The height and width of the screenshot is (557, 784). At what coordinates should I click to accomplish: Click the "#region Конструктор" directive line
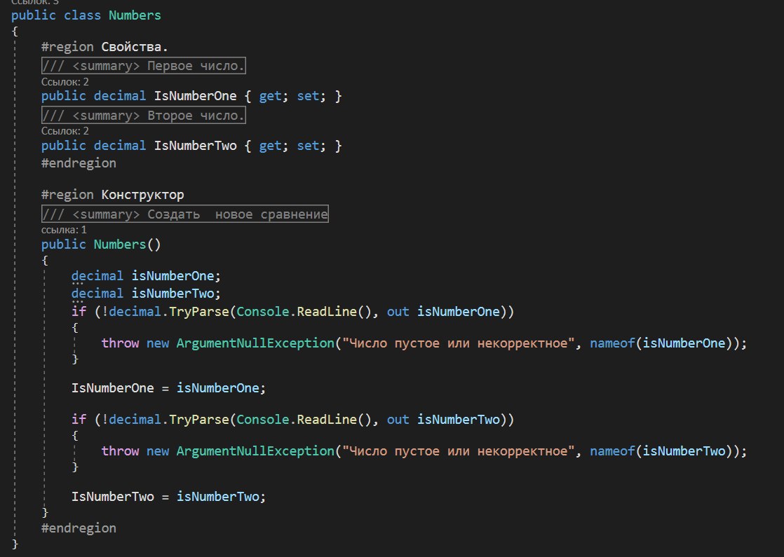point(112,194)
